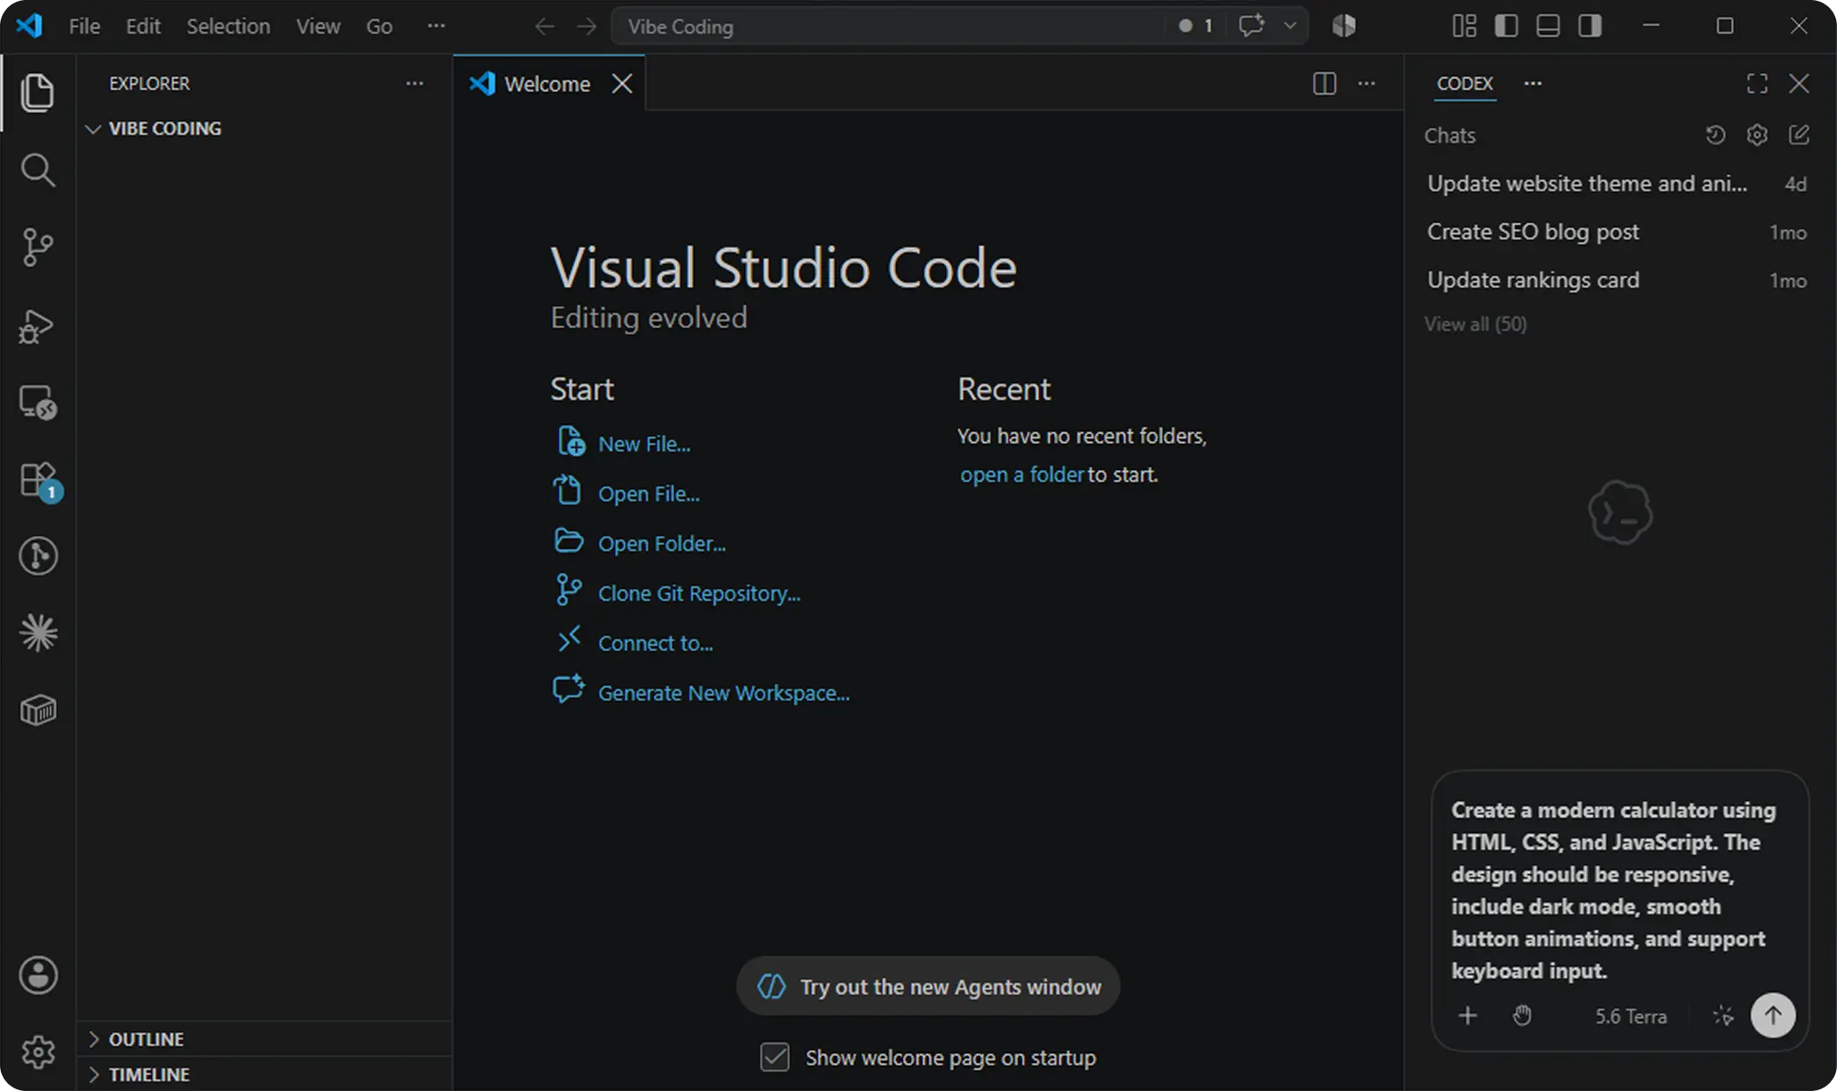Open the View menu
Image resolution: width=1837 pixels, height=1091 pixels.
[x=318, y=26]
